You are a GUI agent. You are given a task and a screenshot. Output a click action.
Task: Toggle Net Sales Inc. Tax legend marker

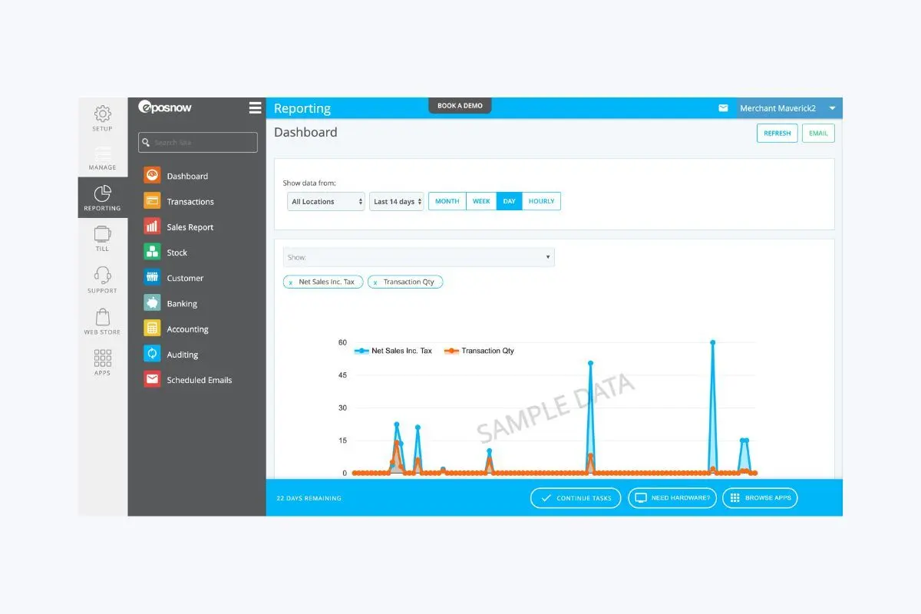(x=361, y=351)
